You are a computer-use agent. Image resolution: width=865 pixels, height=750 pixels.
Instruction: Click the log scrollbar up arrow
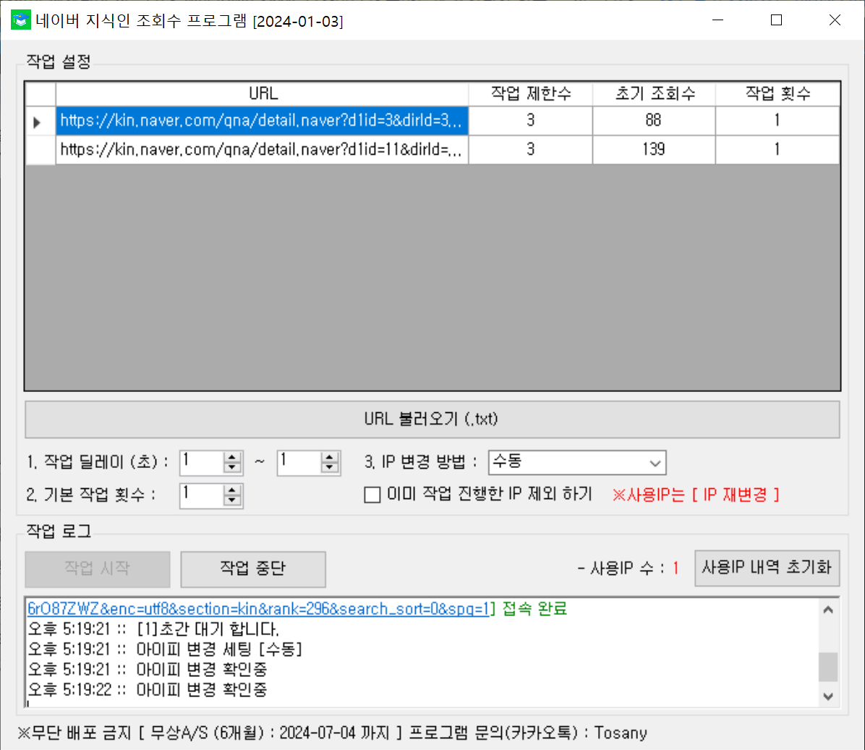pos(828,610)
